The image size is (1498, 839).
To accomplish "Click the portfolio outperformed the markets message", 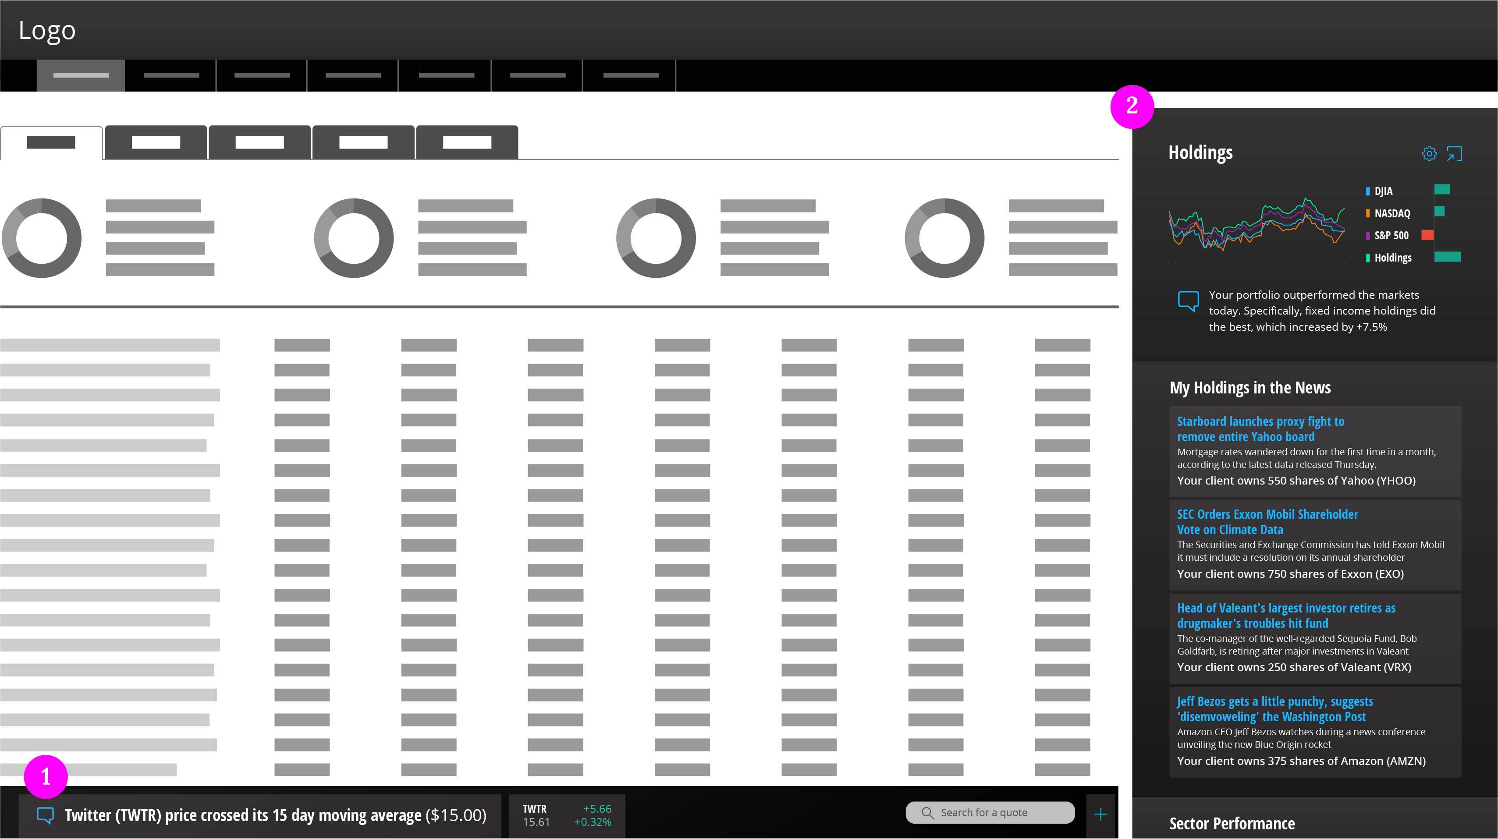I will [1322, 311].
